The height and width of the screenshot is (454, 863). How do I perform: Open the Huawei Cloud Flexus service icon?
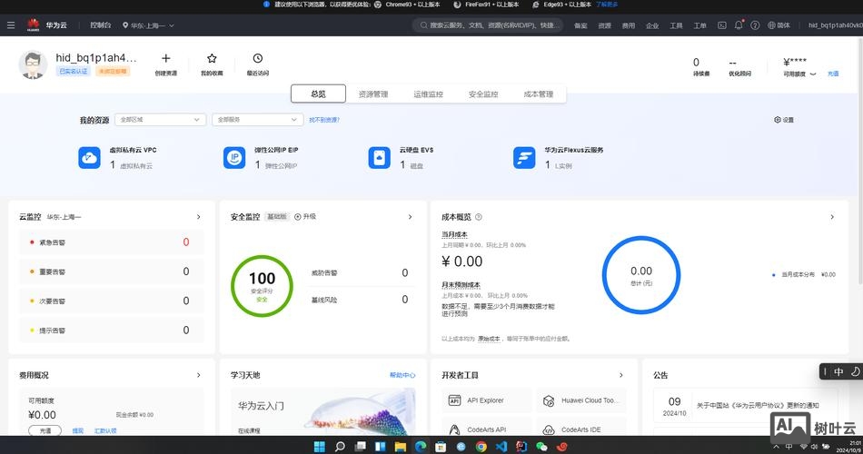524,158
